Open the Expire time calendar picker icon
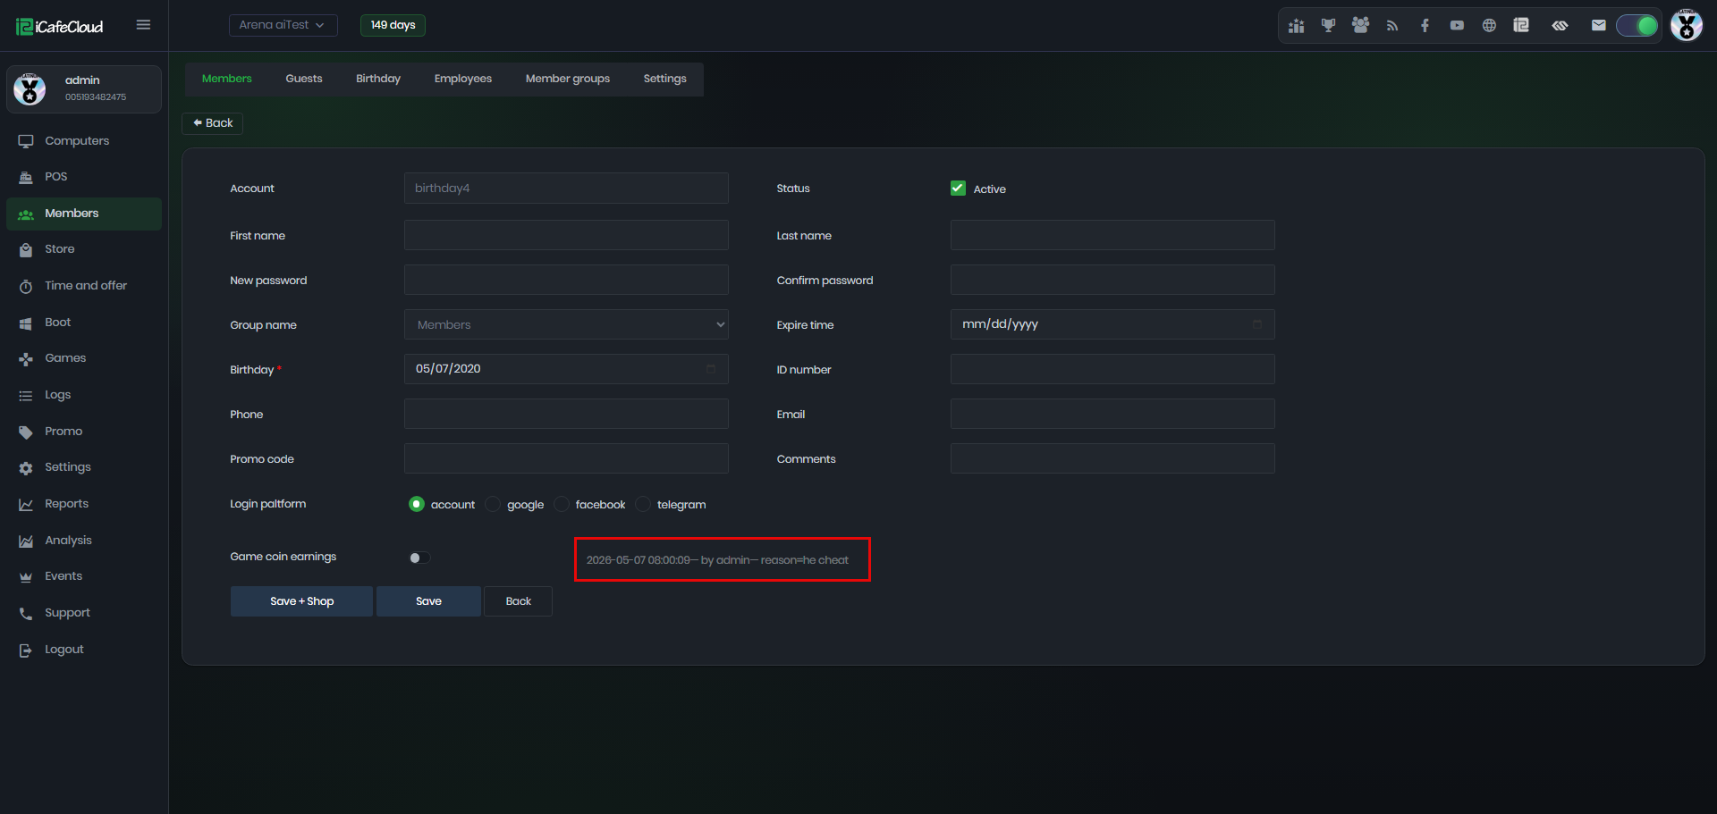Viewport: 1717px width, 814px height. (1257, 324)
